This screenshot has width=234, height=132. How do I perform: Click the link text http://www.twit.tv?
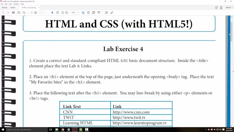point(129,117)
